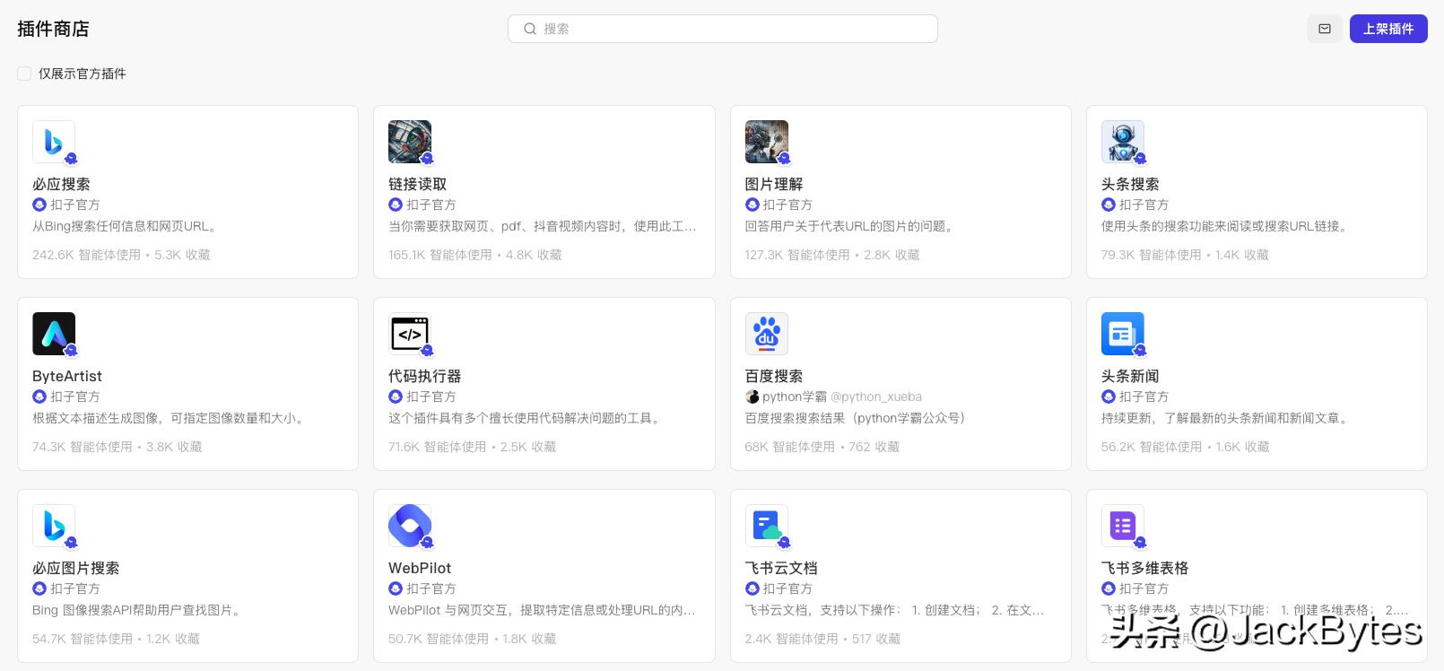Click the 上架插件 button
This screenshot has height=671, width=1444.
click(1388, 29)
